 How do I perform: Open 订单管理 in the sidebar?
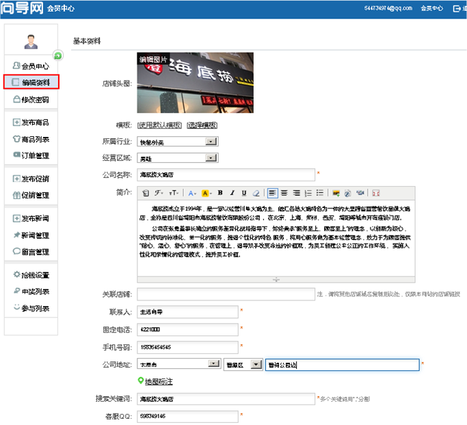click(x=31, y=155)
